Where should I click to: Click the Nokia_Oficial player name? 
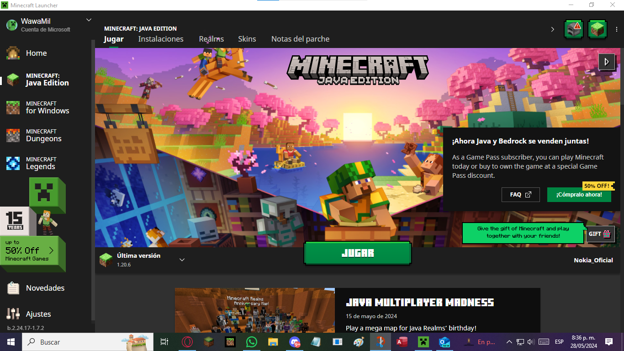[593, 260]
